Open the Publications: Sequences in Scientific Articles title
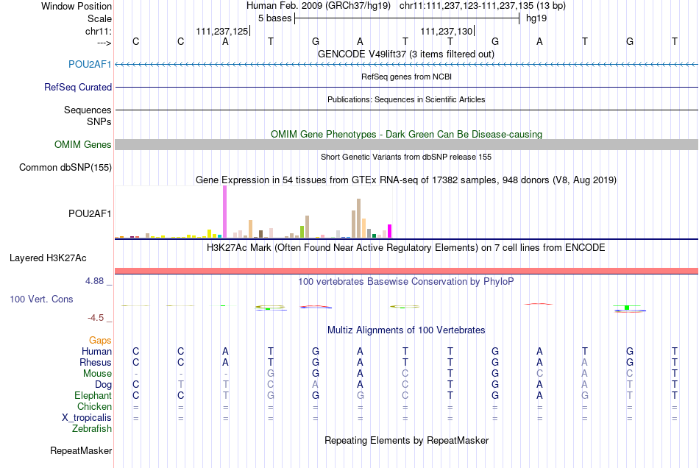The image size is (699, 468). click(406, 99)
